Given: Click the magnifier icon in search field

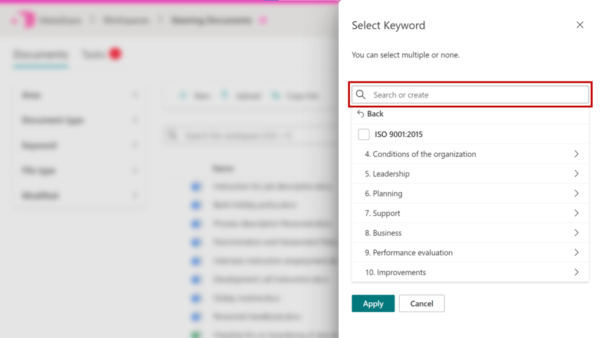Looking at the screenshot, I should (x=361, y=94).
